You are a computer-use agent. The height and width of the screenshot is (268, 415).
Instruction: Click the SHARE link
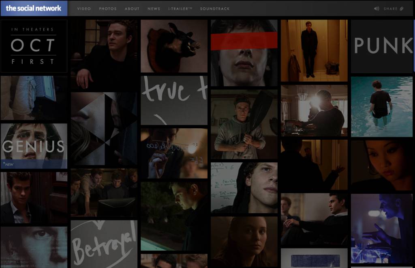(390, 9)
